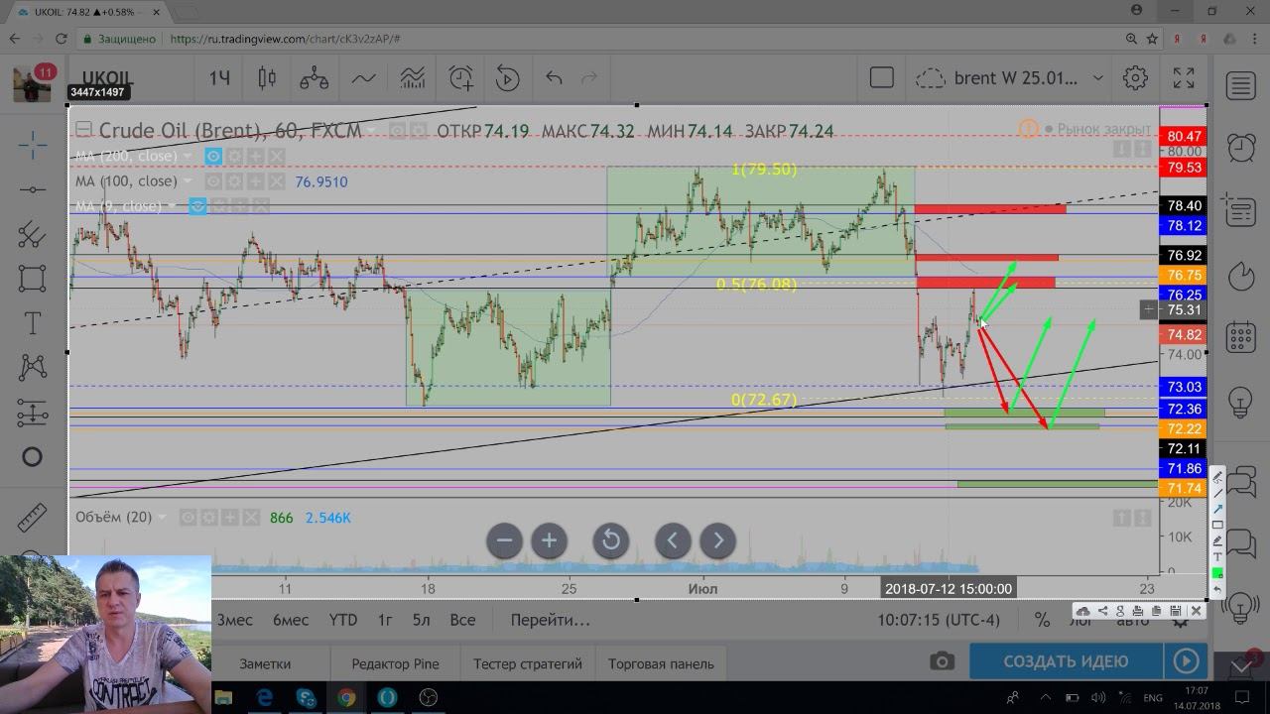The image size is (1270, 714).
Task: Open the watchlist panel in right sidebar
Action: (1240, 86)
